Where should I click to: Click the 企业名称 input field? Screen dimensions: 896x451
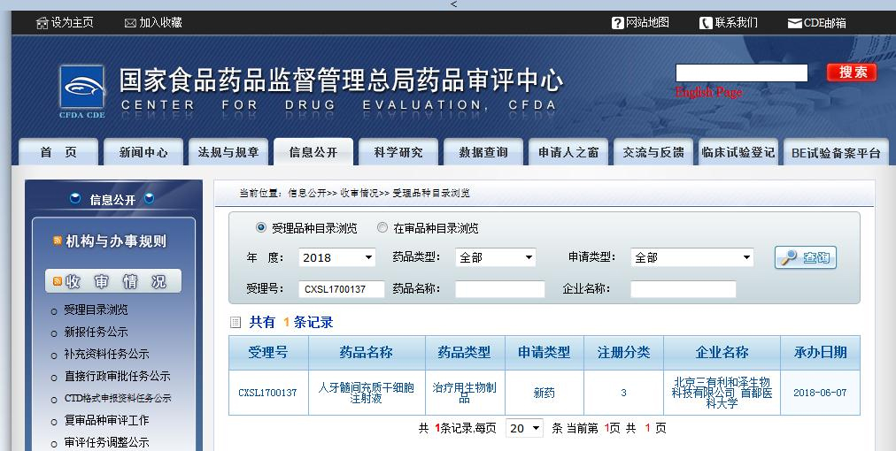pos(684,289)
